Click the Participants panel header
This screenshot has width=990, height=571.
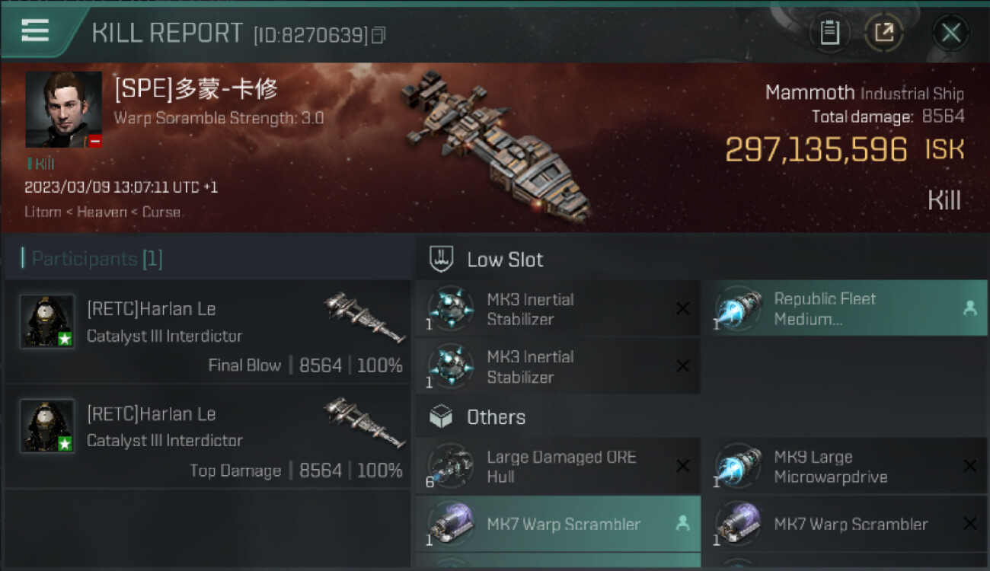click(91, 259)
